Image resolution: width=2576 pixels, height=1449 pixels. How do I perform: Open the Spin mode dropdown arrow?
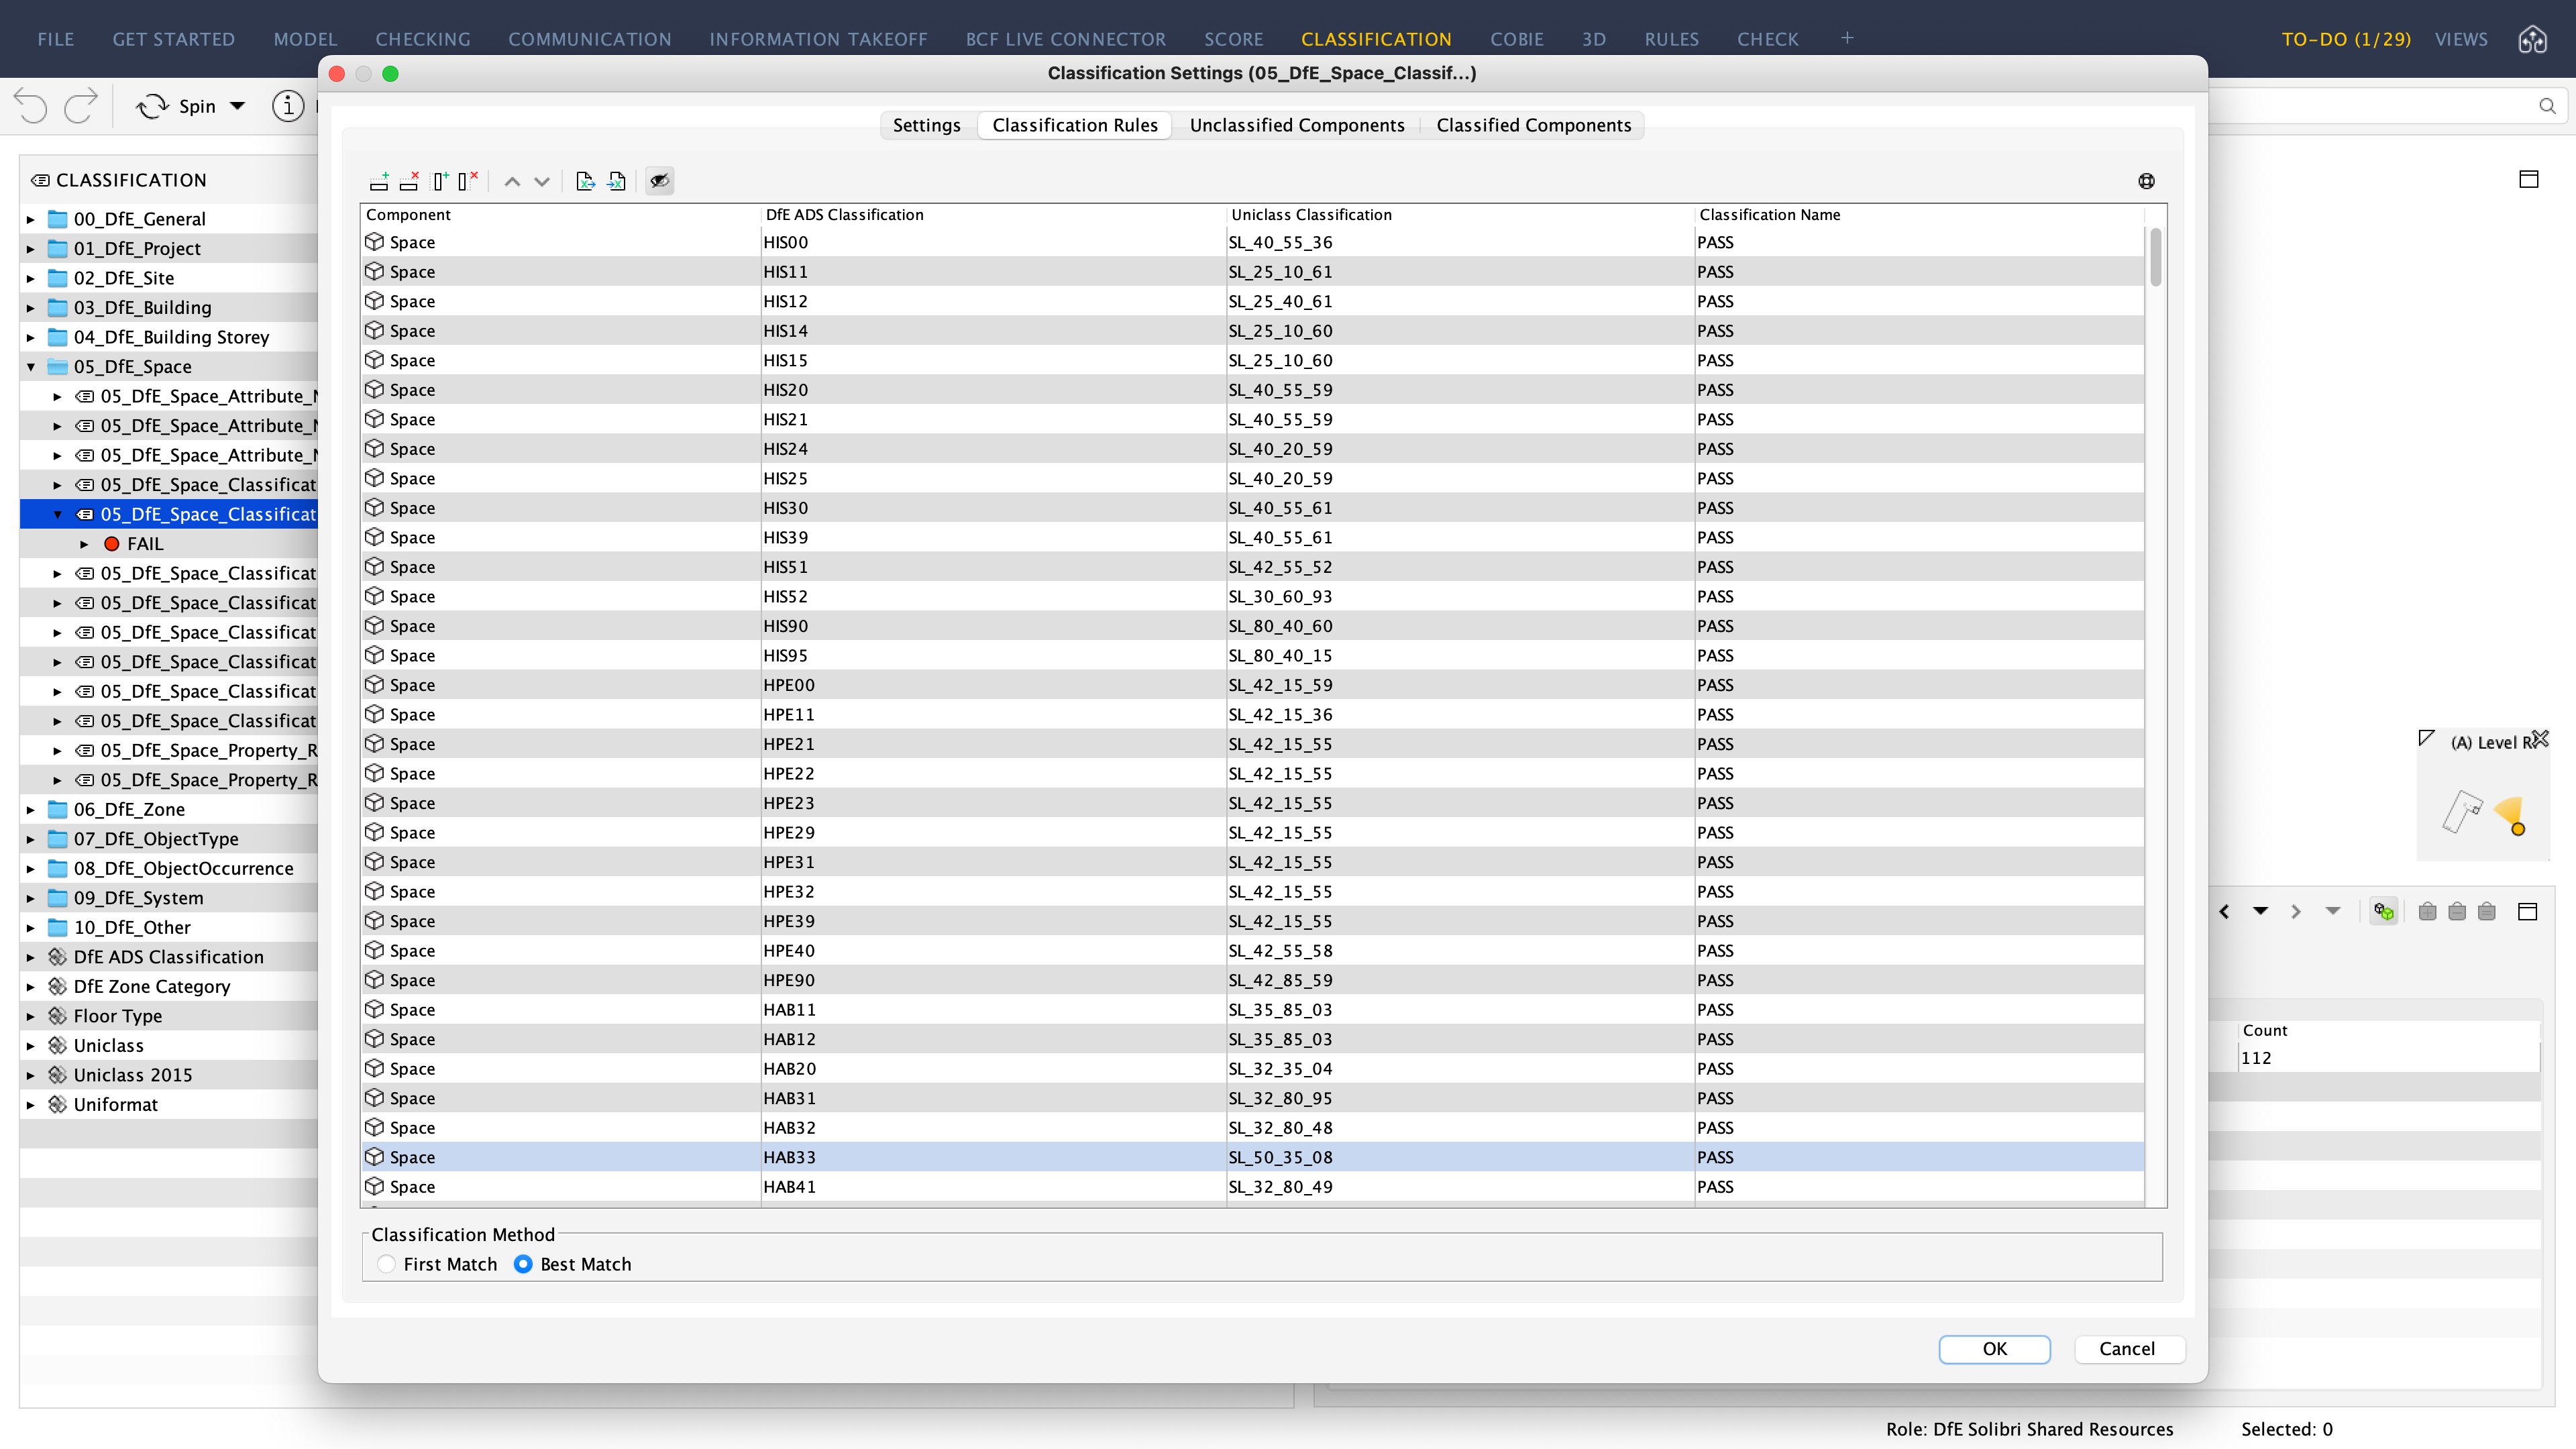(237, 106)
